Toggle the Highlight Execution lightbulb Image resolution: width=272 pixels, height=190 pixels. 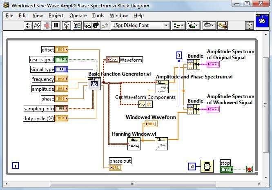tap(67, 25)
